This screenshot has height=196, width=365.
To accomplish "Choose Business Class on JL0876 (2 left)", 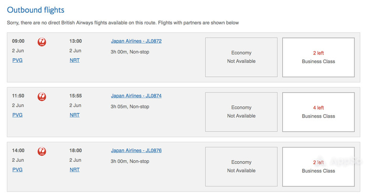I will coord(318,167).
